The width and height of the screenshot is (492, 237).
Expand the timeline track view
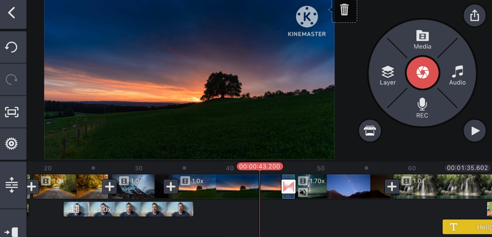tap(12, 185)
